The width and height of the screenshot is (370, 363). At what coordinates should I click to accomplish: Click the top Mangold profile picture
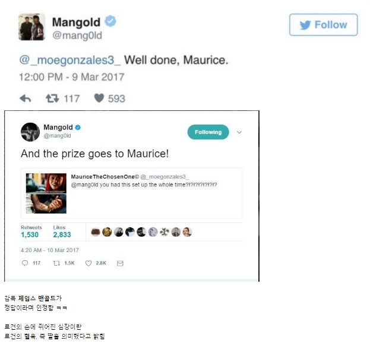coord(32,27)
